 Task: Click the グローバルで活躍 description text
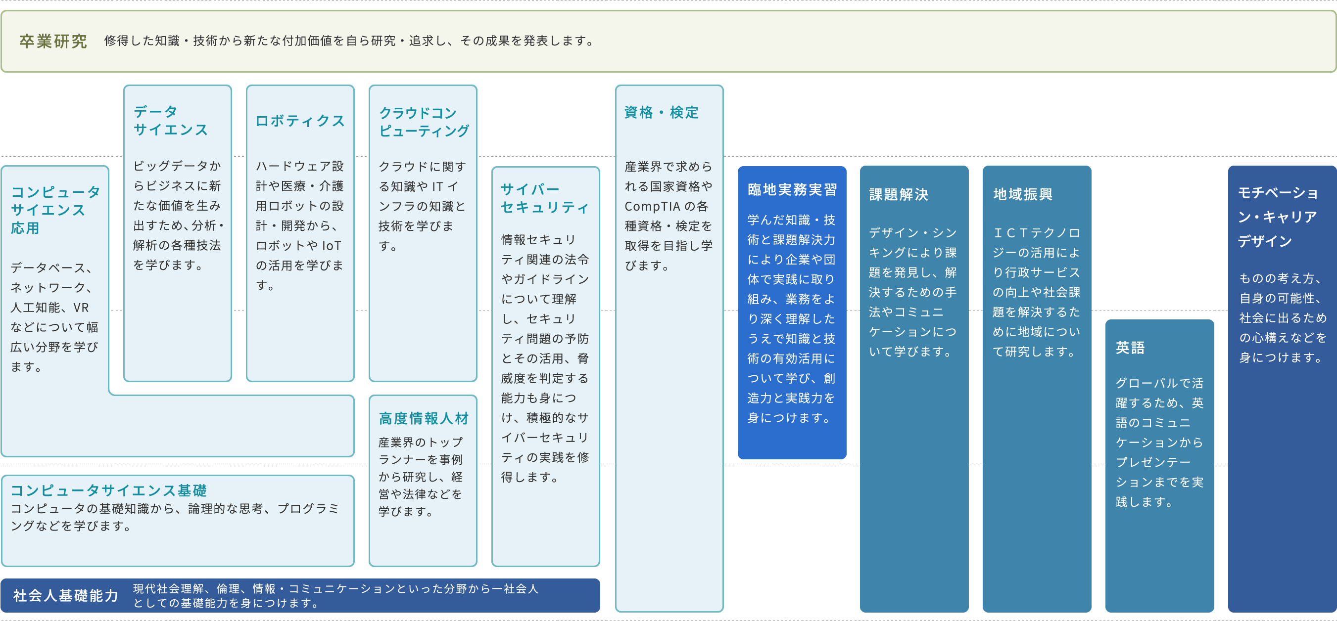click(1159, 442)
